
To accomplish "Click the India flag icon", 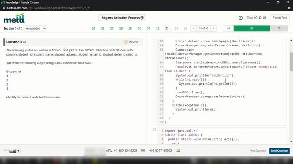I will click(178, 150).
